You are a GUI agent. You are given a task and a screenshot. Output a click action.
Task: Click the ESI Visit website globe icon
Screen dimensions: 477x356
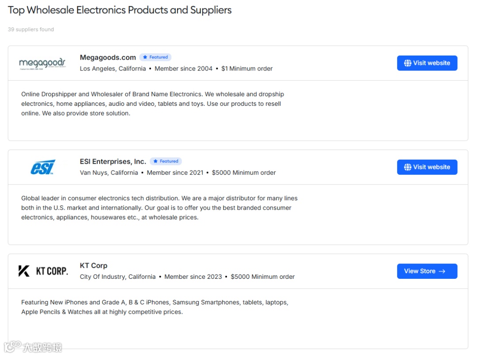click(x=408, y=167)
